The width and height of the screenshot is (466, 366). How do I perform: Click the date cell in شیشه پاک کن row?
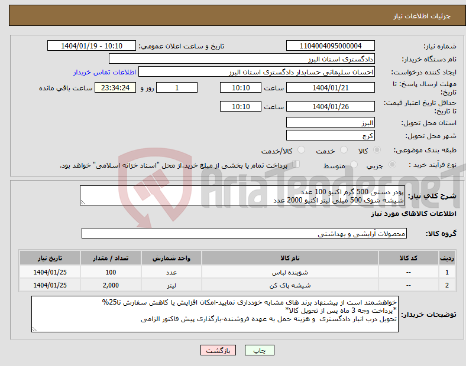click(x=50, y=285)
